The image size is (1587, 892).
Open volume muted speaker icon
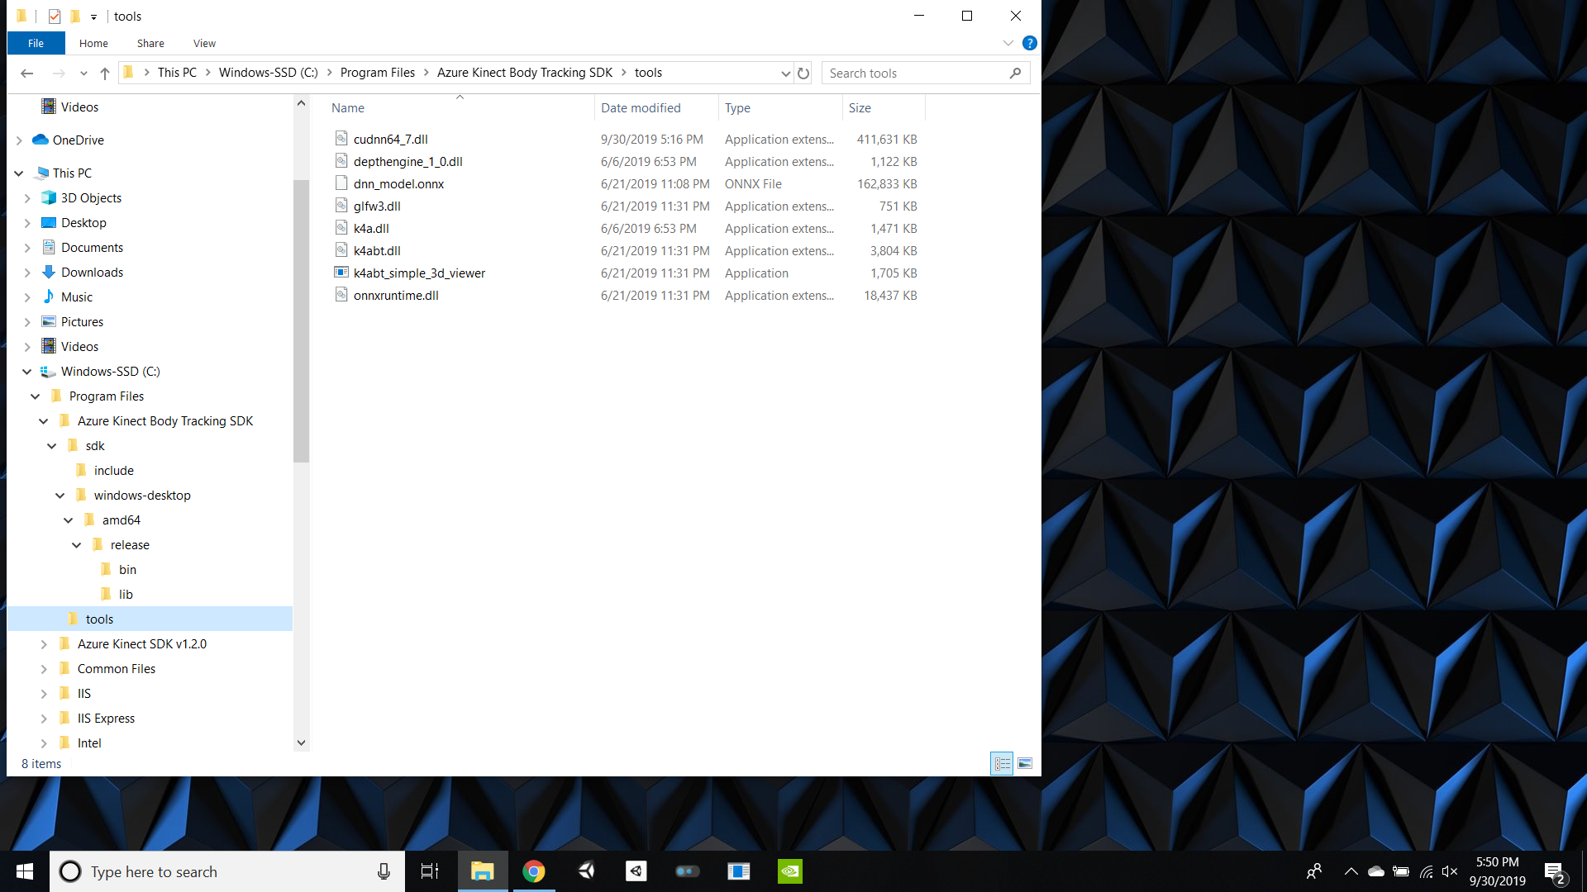click(1450, 871)
